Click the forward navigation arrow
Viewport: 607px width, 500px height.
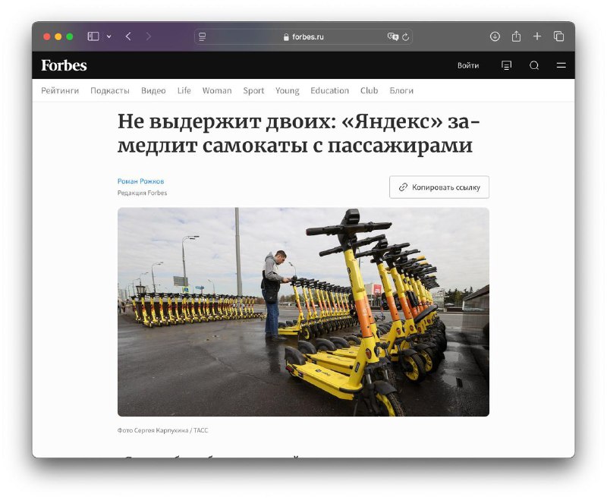(x=149, y=36)
